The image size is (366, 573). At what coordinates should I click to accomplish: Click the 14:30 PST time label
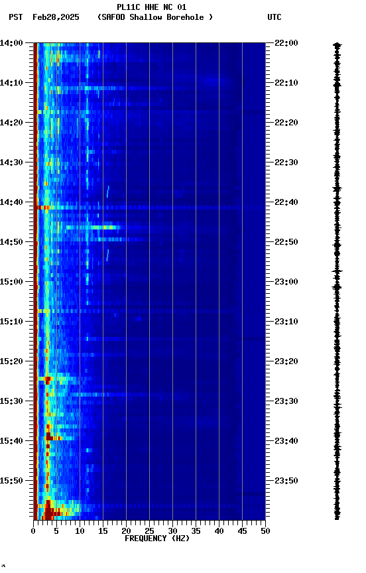(x=11, y=162)
